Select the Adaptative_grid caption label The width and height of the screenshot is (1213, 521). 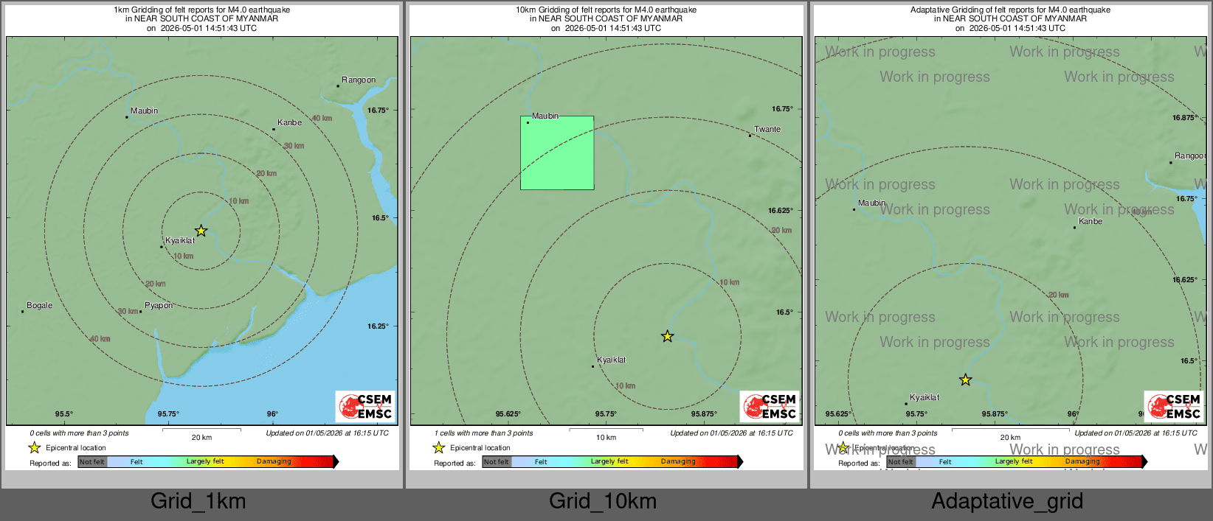1007,501
